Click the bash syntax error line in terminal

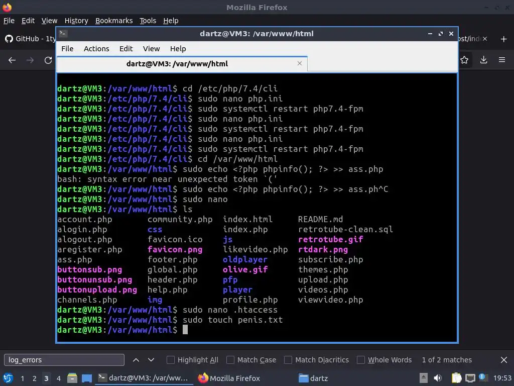click(x=167, y=179)
